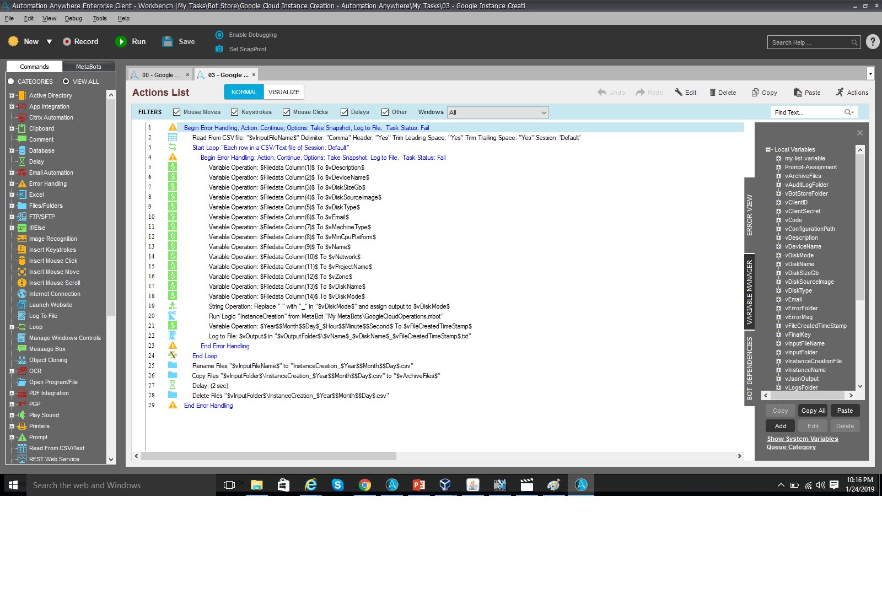Click the Record button icon
Viewport: 882px width, 615px height.
coord(67,42)
